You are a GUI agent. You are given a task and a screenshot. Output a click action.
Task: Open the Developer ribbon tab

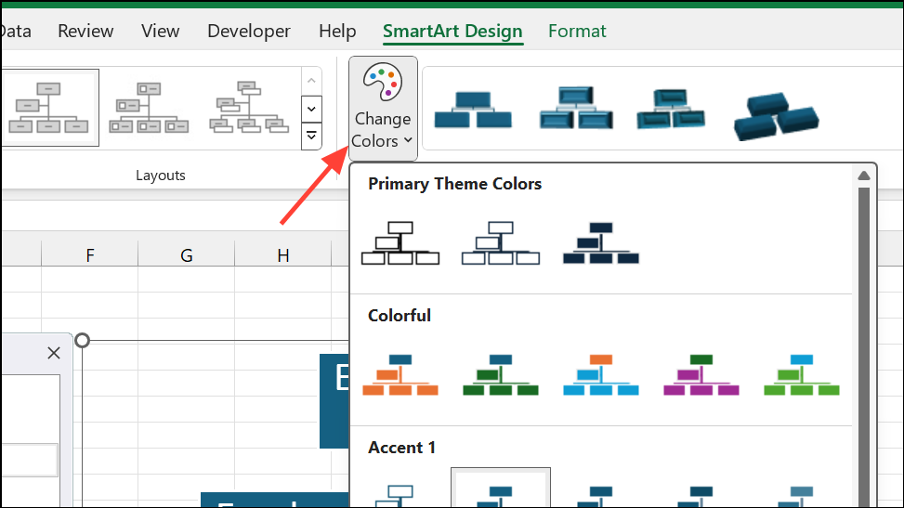249,31
